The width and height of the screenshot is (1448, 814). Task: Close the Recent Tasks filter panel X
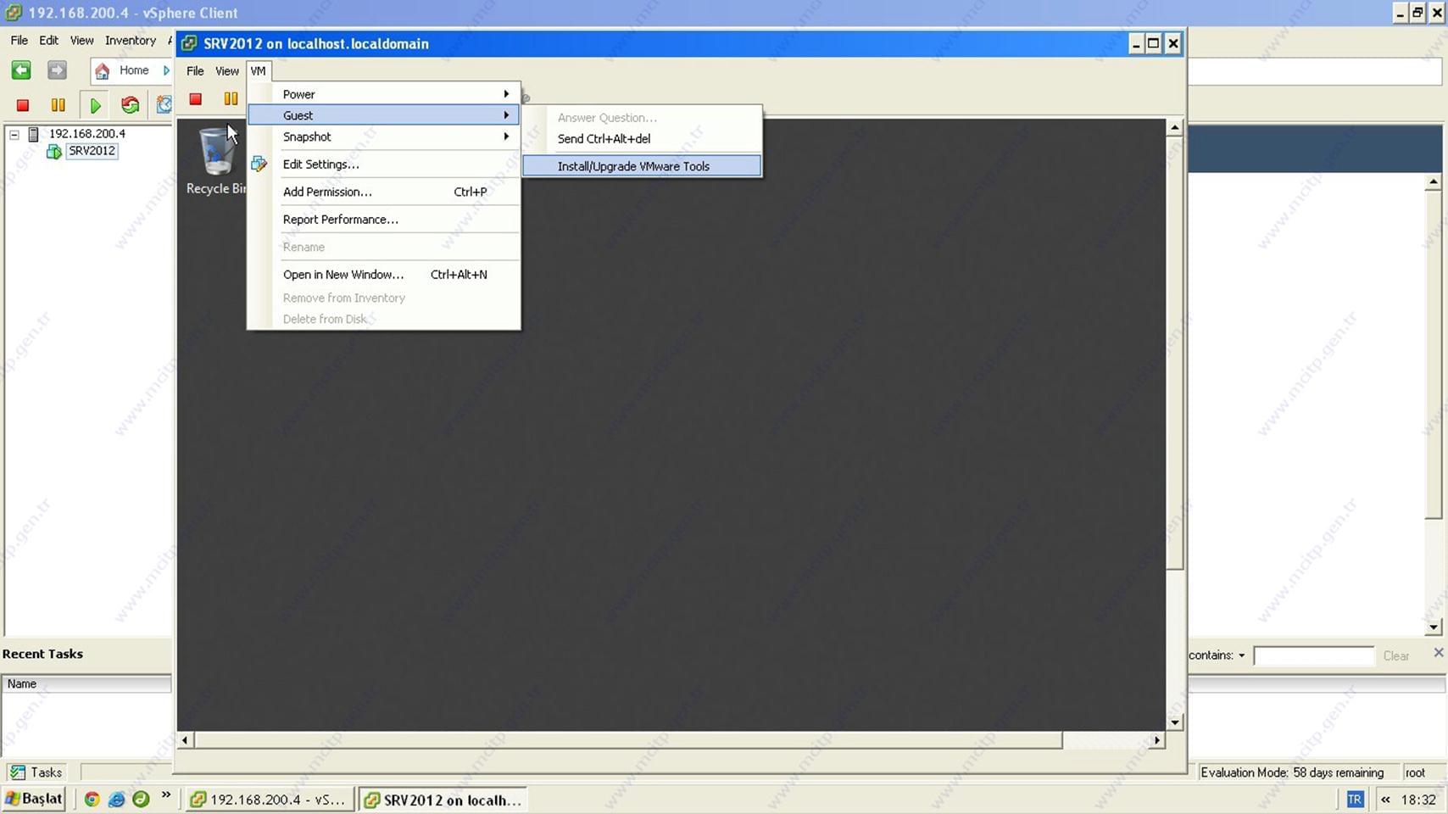(1438, 652)
